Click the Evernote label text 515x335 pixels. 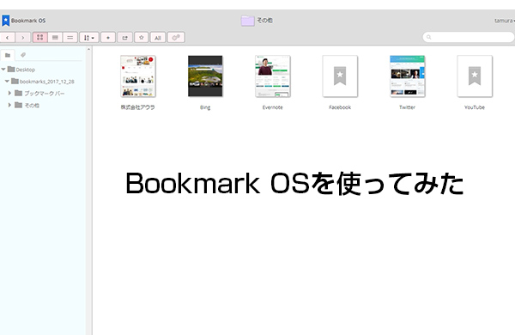click(273, 107)
